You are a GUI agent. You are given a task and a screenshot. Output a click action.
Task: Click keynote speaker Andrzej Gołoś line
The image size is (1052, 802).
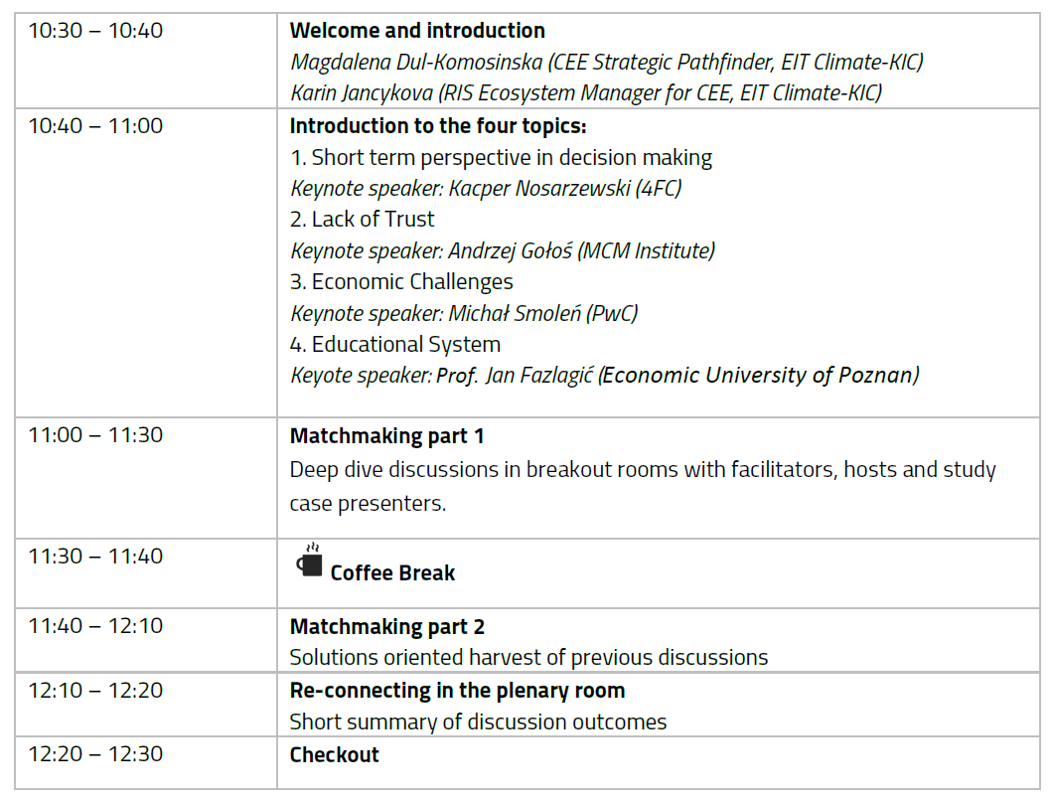tap(502, 250)
